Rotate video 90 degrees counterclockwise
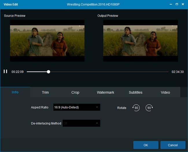 (136, 108)
